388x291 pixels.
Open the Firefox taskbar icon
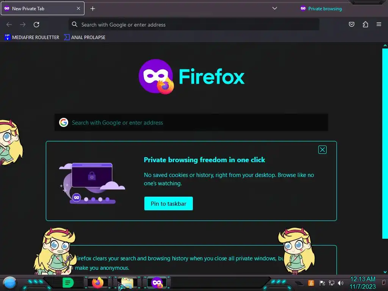point(98,283)
